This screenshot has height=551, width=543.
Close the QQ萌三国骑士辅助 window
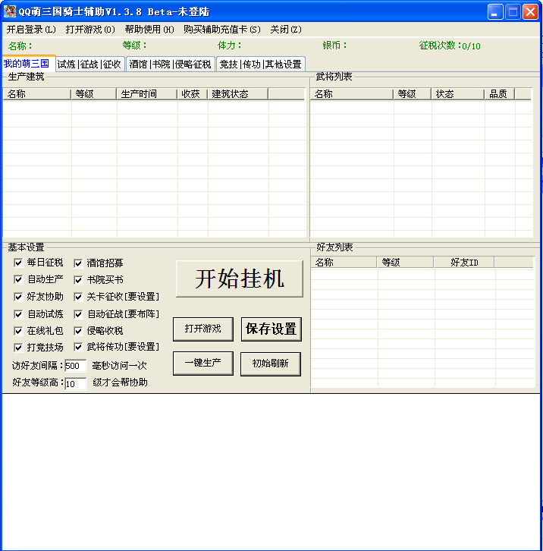530,12
